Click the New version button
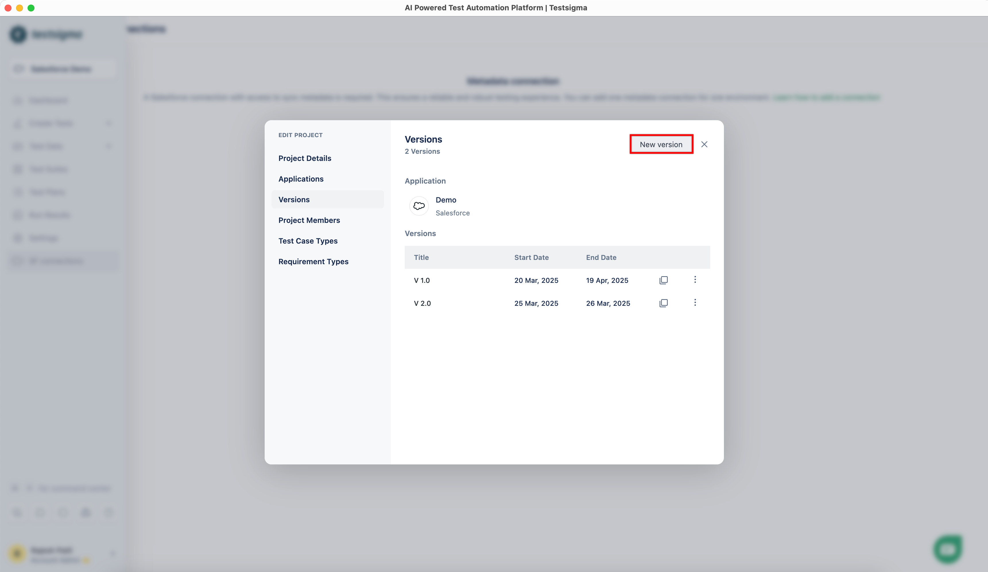 tap(661, 144)
